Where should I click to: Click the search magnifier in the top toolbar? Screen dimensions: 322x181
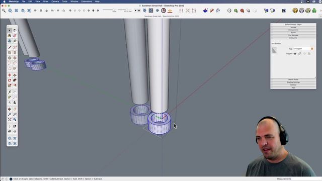tap(4, 11)
